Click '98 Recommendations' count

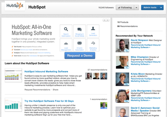click(127, 26)
